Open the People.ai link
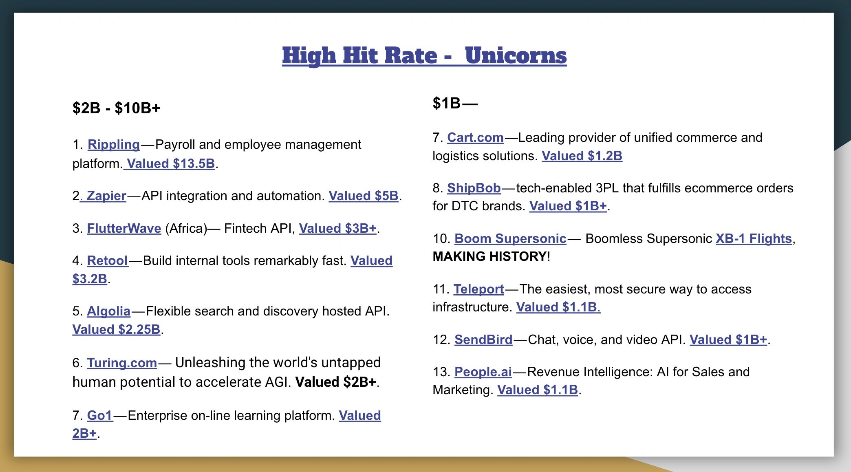Screen dimensions: 851x472 pyautogui.click(x=483, y=372)
